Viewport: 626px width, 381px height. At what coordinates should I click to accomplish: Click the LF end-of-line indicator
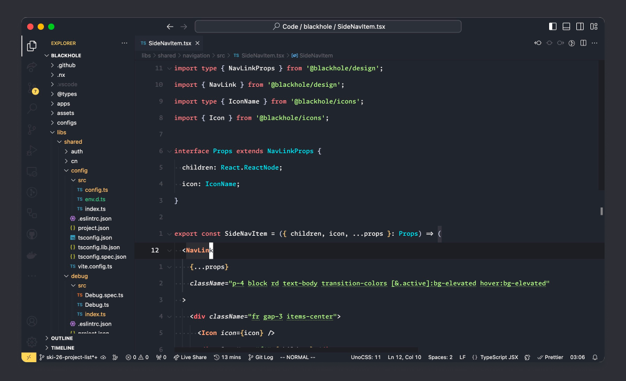462,357
